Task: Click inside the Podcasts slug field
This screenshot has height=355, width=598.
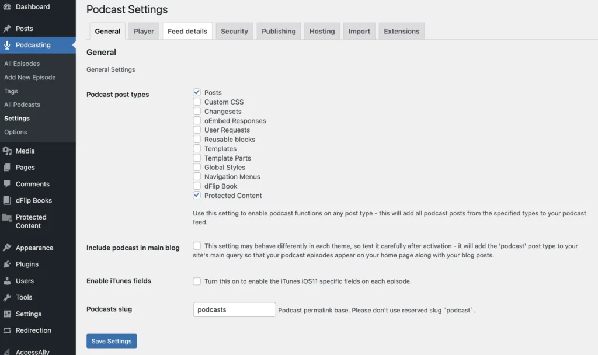Action: pyautogui.click(x=234, y=309)
